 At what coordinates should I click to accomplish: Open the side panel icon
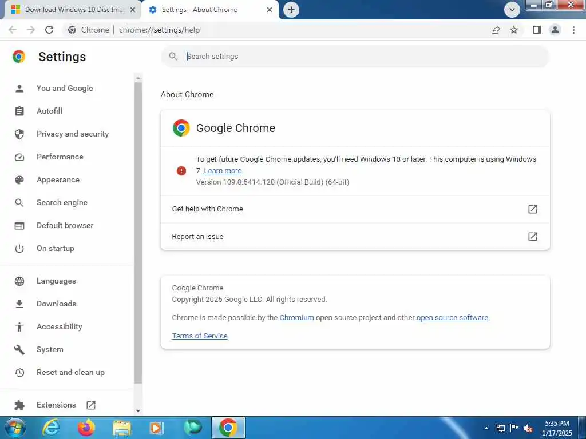537,30
